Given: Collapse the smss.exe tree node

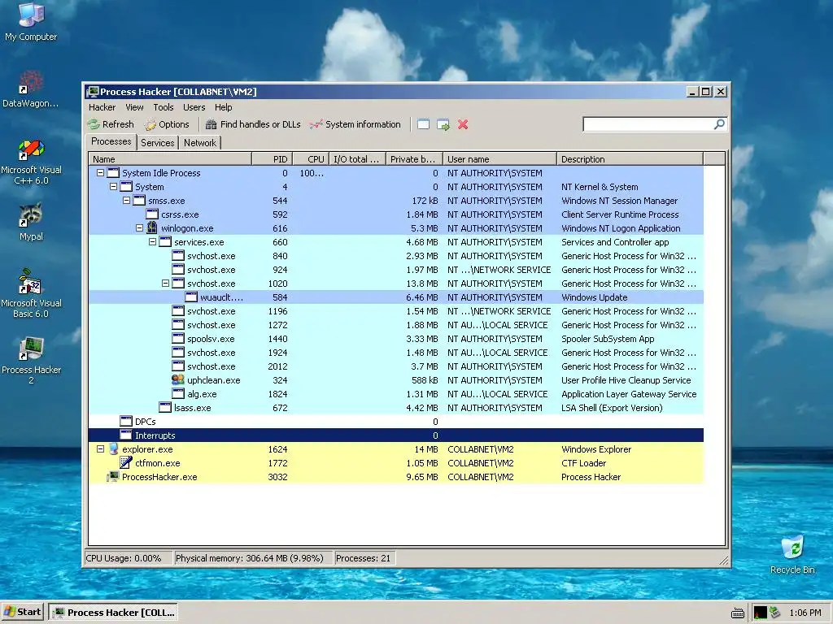Looking at the screenshot, I should pyautogui.click(x=126, y=201).
